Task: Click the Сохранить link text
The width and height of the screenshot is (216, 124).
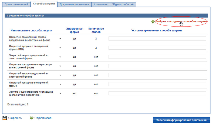Action: click(x=15, y=118)
